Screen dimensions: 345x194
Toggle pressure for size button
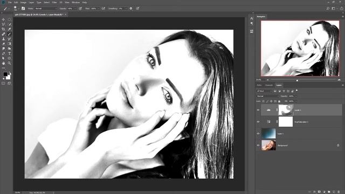click(138, 9)
